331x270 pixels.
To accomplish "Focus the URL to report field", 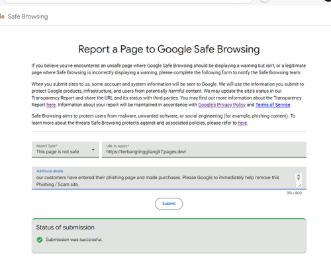I will [204, 150].
